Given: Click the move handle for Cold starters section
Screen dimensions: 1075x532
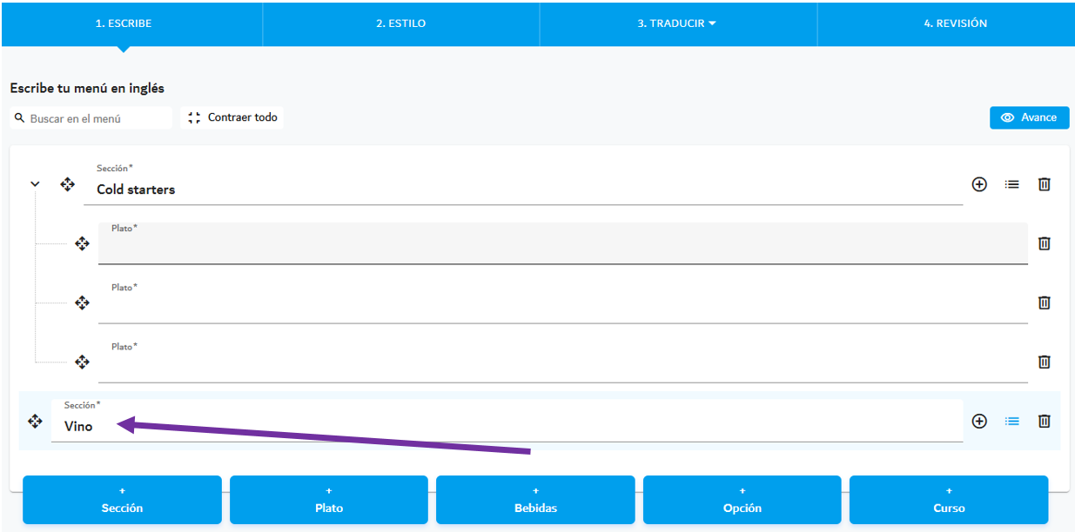Looking at the screenshot, I should point(67,184).
